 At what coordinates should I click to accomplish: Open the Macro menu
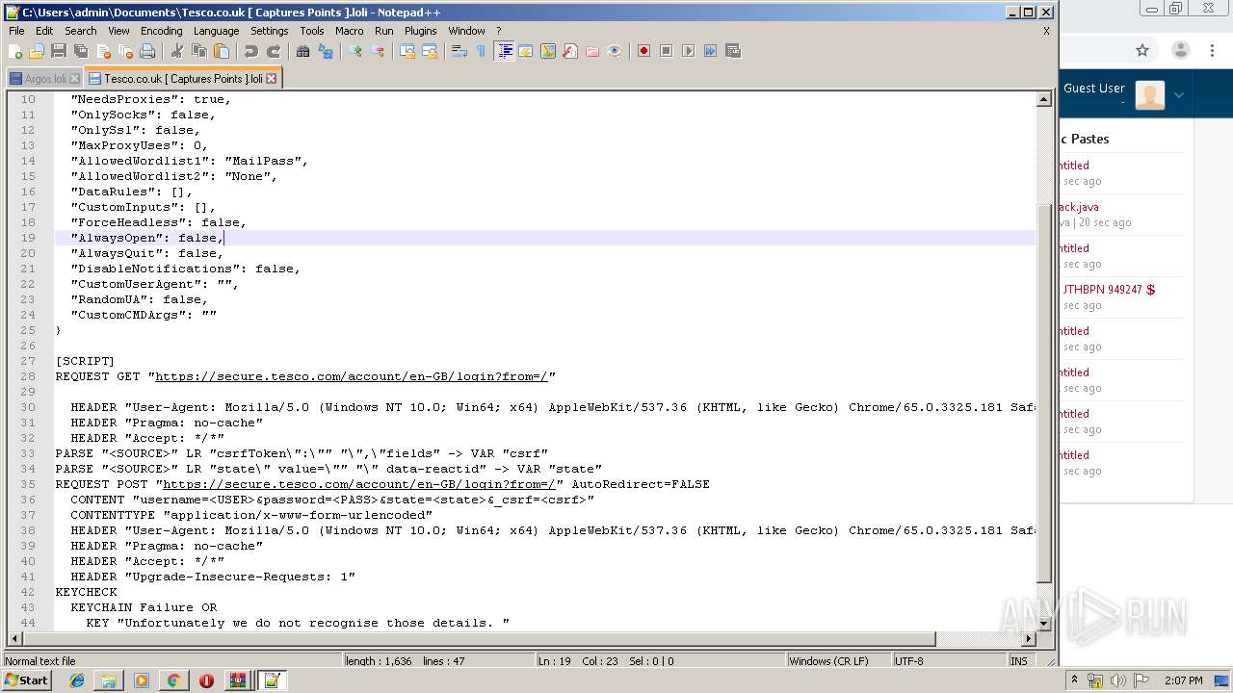350,31
